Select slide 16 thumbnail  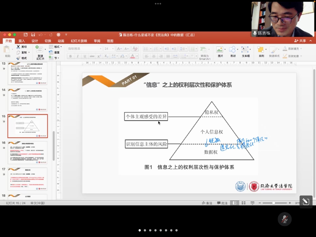click(27, 153)
